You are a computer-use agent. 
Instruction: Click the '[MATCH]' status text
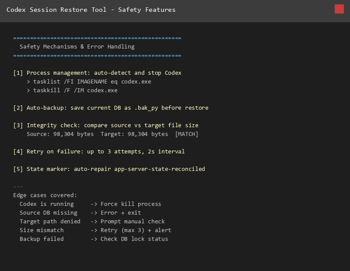[187, 134]
